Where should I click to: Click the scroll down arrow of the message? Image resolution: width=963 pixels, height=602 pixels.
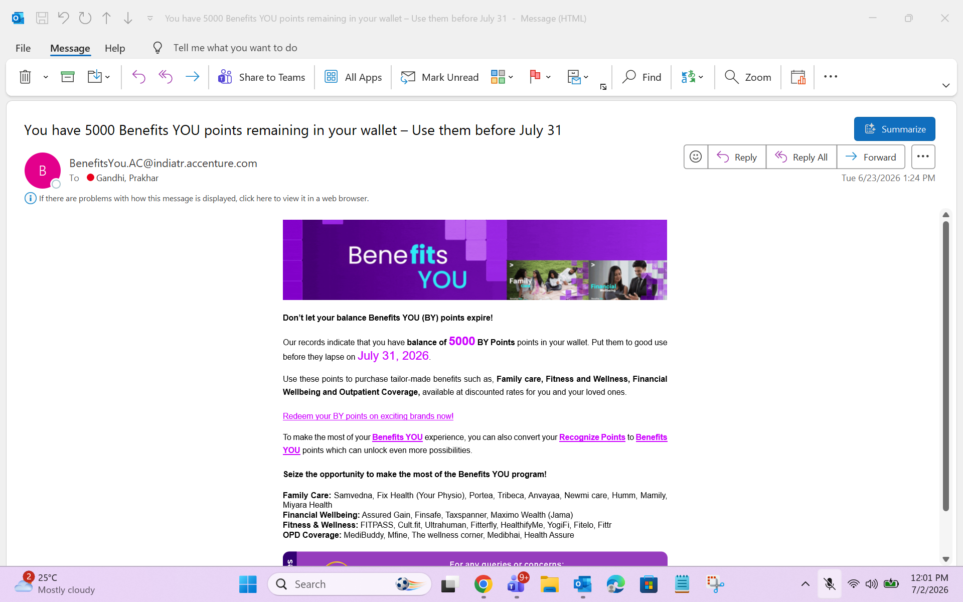pyautogui.click(x=946, y=559)
